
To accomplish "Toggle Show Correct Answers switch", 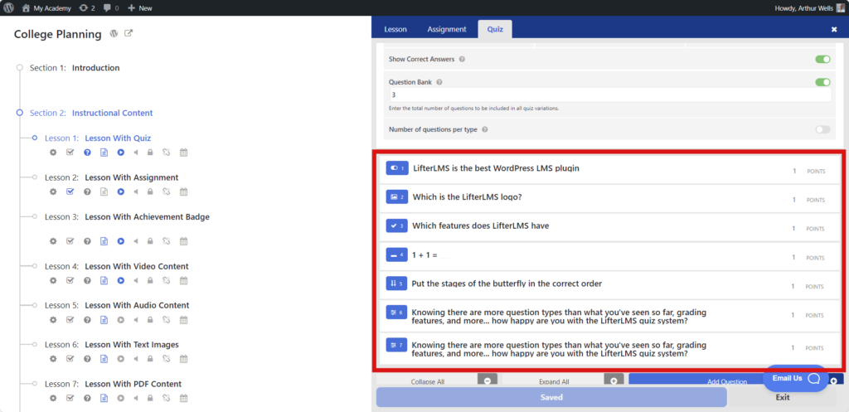I will (x=822, y=59).
